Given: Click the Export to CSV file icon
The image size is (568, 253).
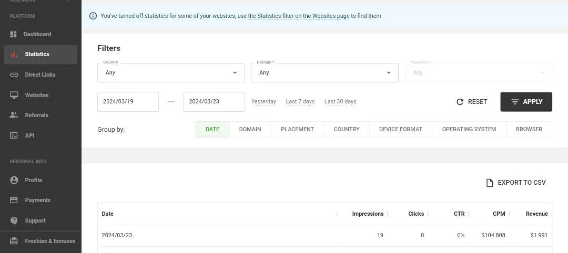Looking at the screenshot, I should click(x=490, y=183).
